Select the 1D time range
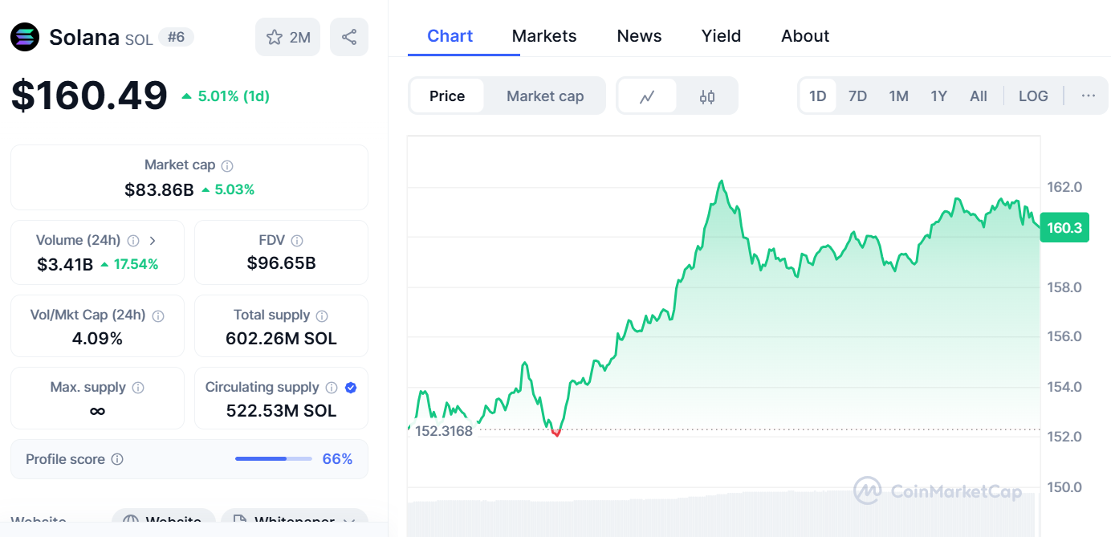Image resolution: width=1111 pixels, height=537 pixels. [817, 96]
